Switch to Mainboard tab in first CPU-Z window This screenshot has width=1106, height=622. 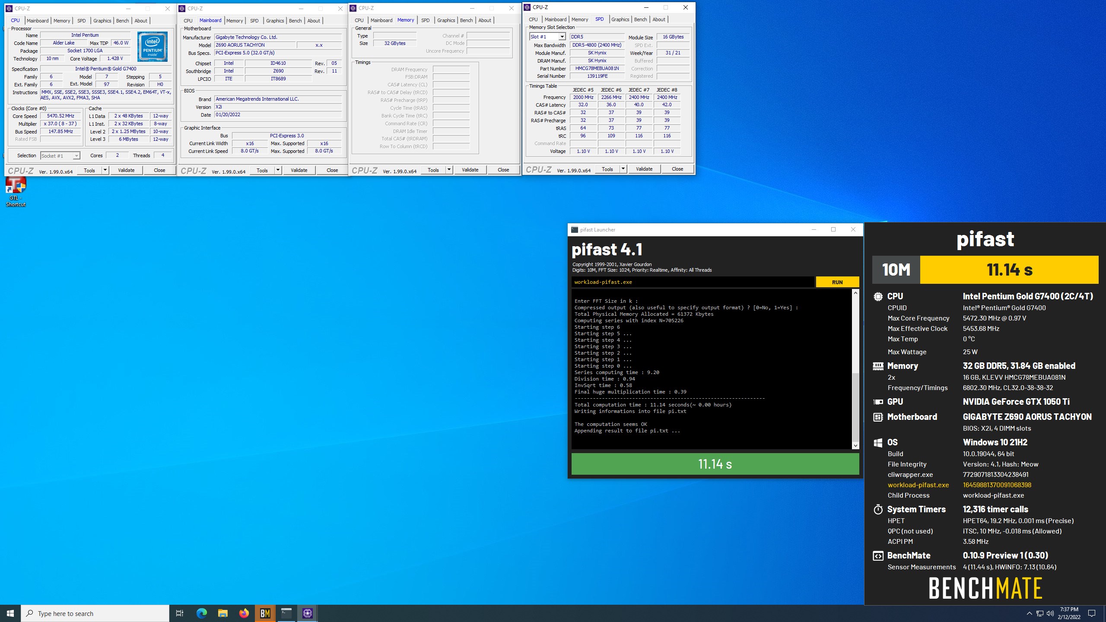tap(38, 21)
